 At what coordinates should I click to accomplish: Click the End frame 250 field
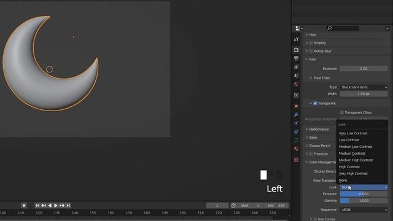click(x=276, y=206)
